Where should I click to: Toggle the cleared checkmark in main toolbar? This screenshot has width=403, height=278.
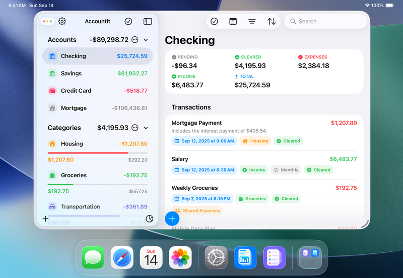214,21
